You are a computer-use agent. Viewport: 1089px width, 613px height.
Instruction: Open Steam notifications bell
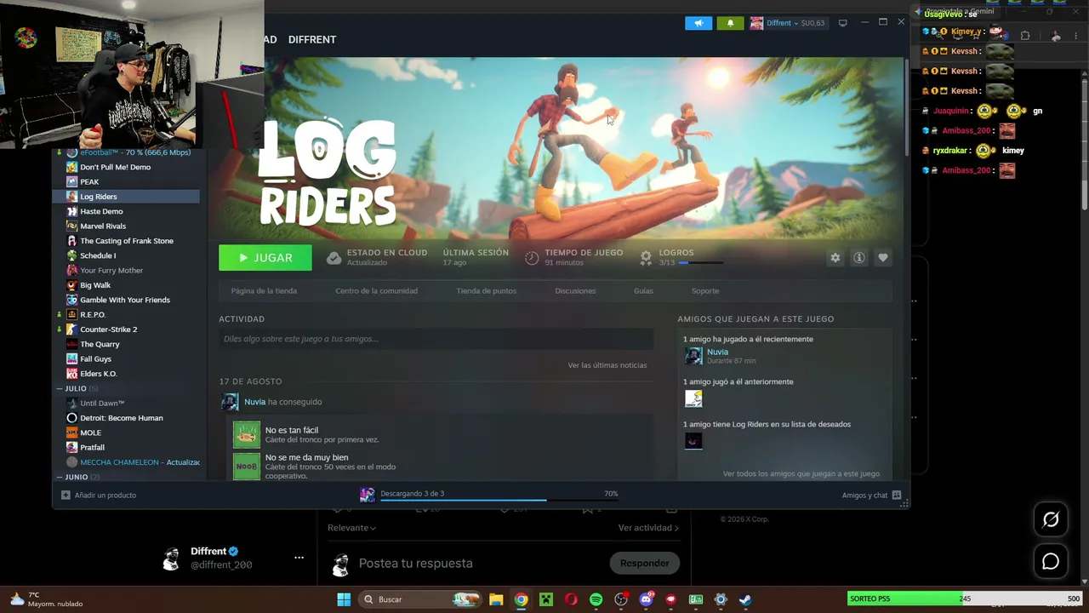[x=730, y=23]
